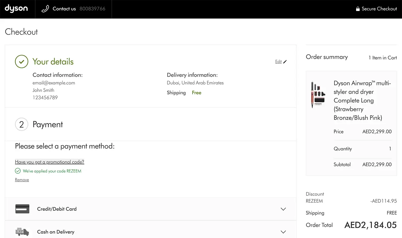Click the name John Smith
Image resolution: width=402 pixels, height=238 pixels.
click(x=43, y=90)
